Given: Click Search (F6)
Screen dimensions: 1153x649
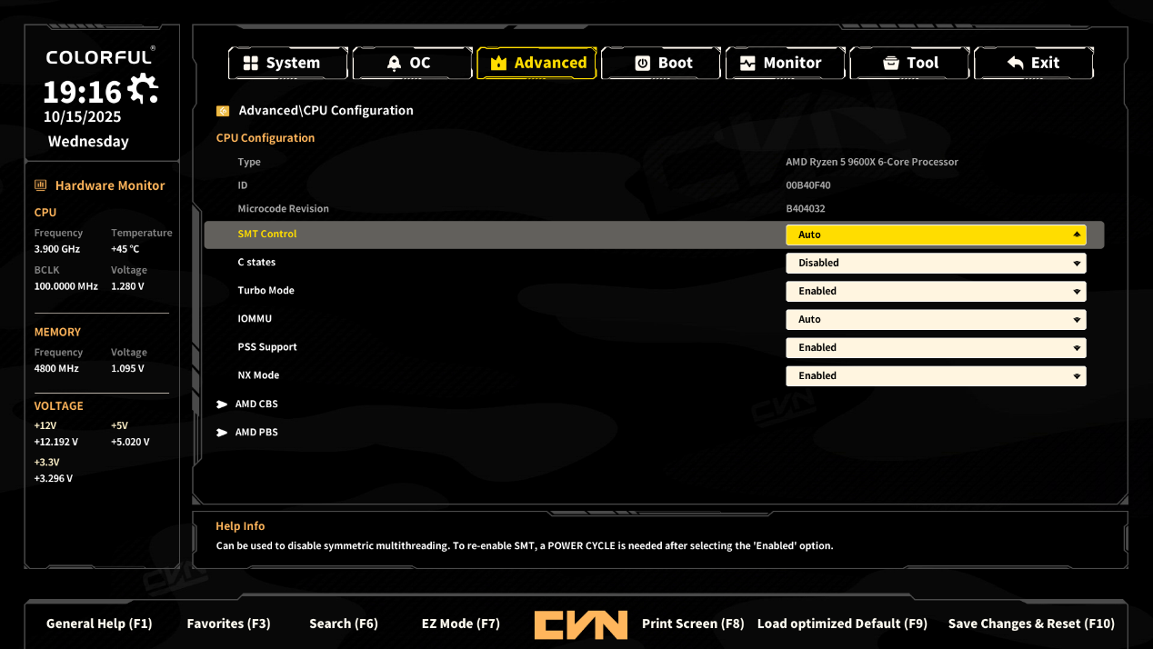Looking at the screenshot, I should [x=344, y=624].
